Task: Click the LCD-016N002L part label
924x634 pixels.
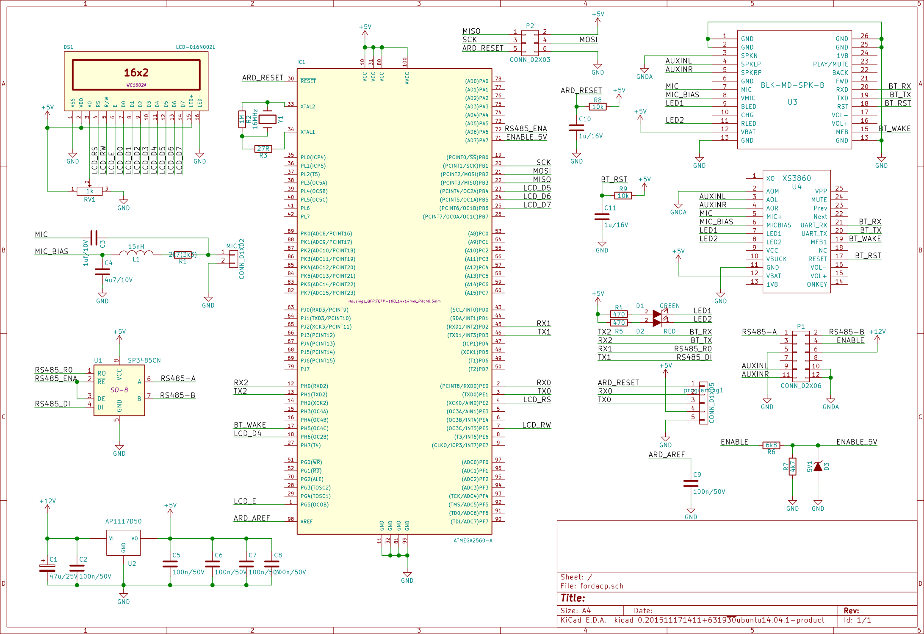Action: pos(195,47)
